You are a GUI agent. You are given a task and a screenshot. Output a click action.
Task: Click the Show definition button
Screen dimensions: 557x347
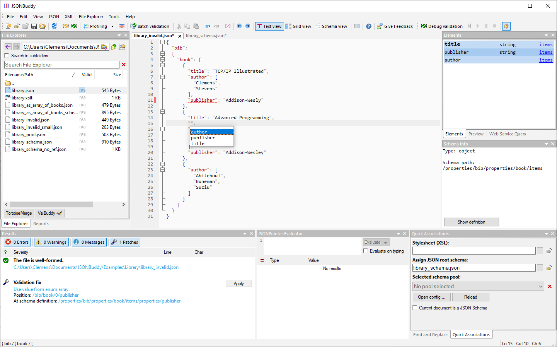point(471,222)
